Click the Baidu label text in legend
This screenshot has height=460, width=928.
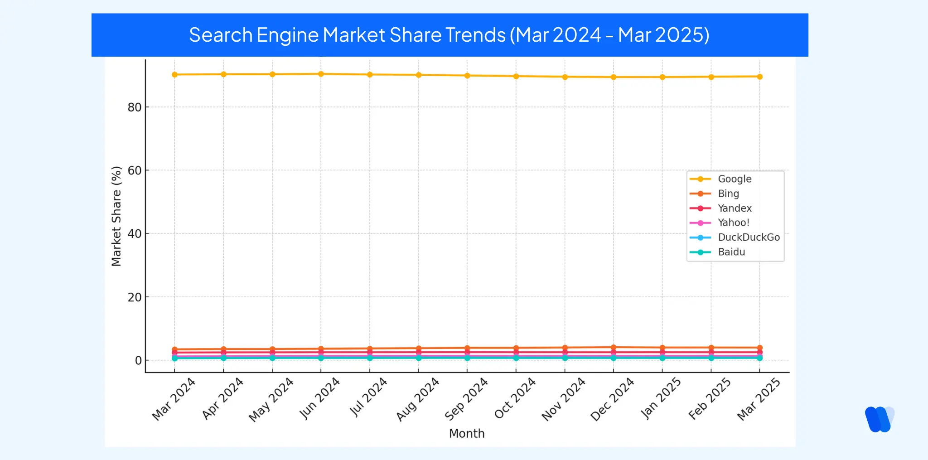click(x=732, y=252)
